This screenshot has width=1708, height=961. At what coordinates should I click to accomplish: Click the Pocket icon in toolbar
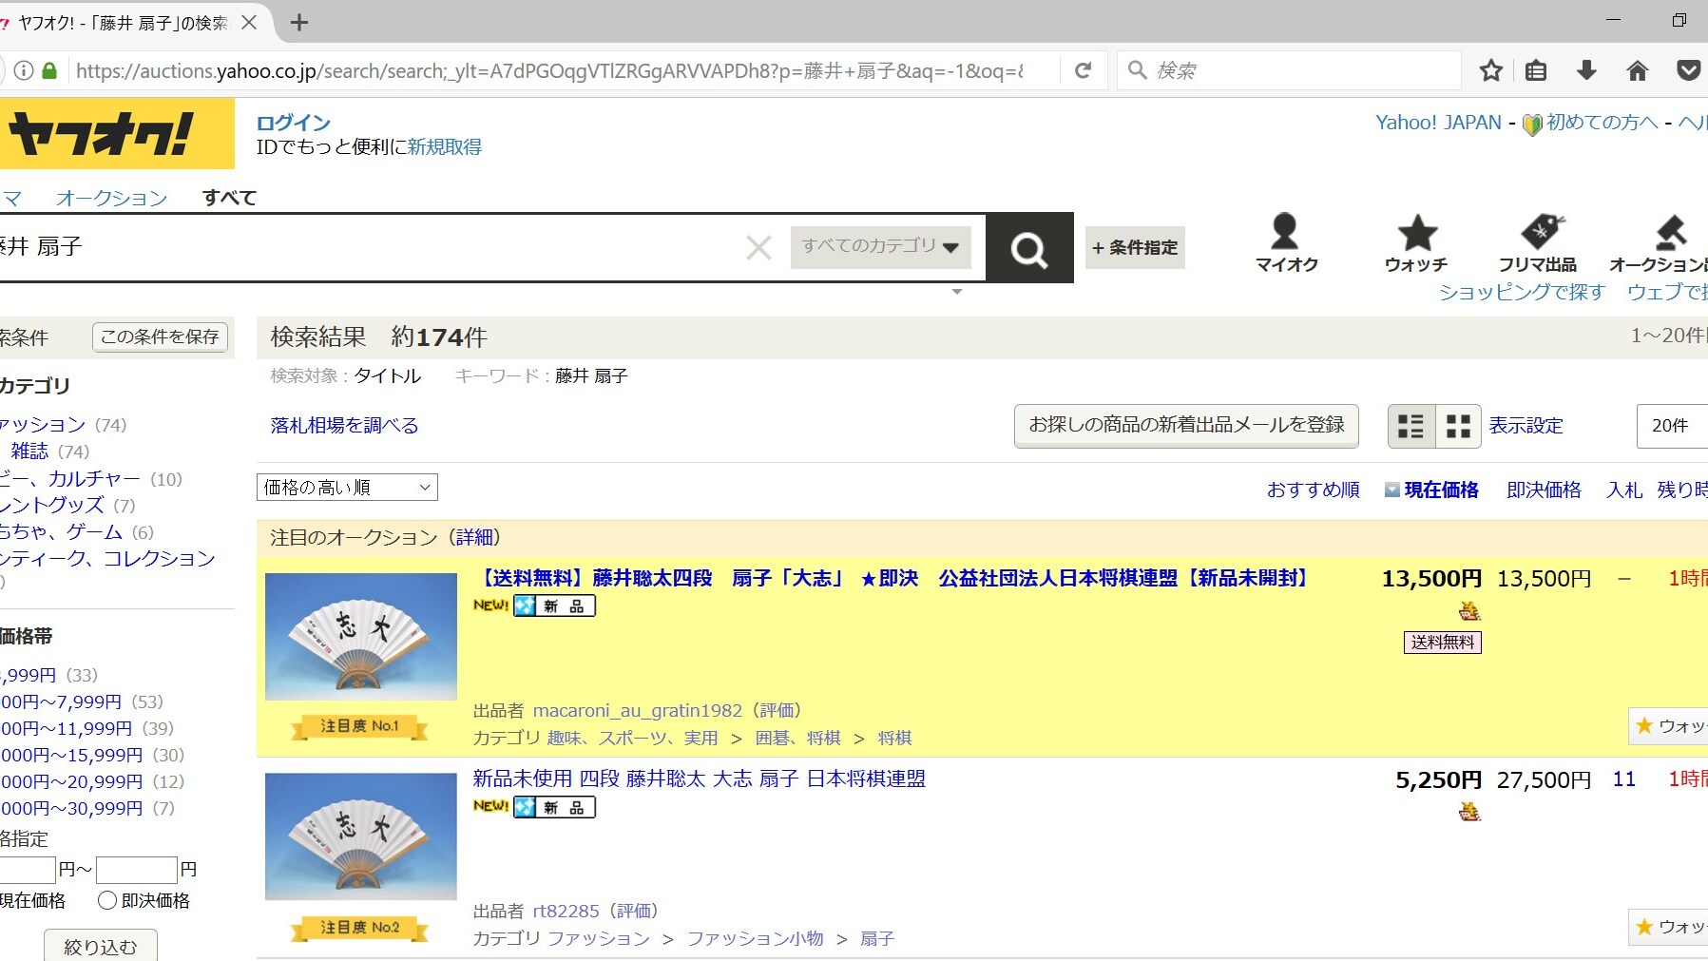[1688, 70]
